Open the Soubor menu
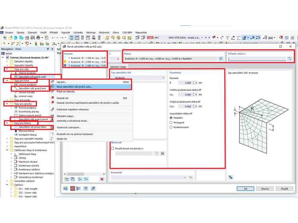Screen dimensions: 298x223 [x=9, y=32]
